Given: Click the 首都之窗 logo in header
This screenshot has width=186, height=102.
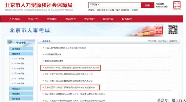Looking at the screenshot, I should pos(177,5).
